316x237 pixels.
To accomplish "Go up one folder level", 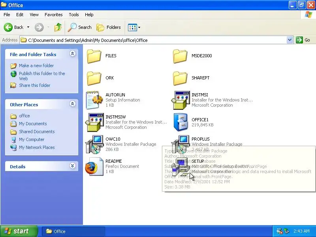I will [58, 27].
